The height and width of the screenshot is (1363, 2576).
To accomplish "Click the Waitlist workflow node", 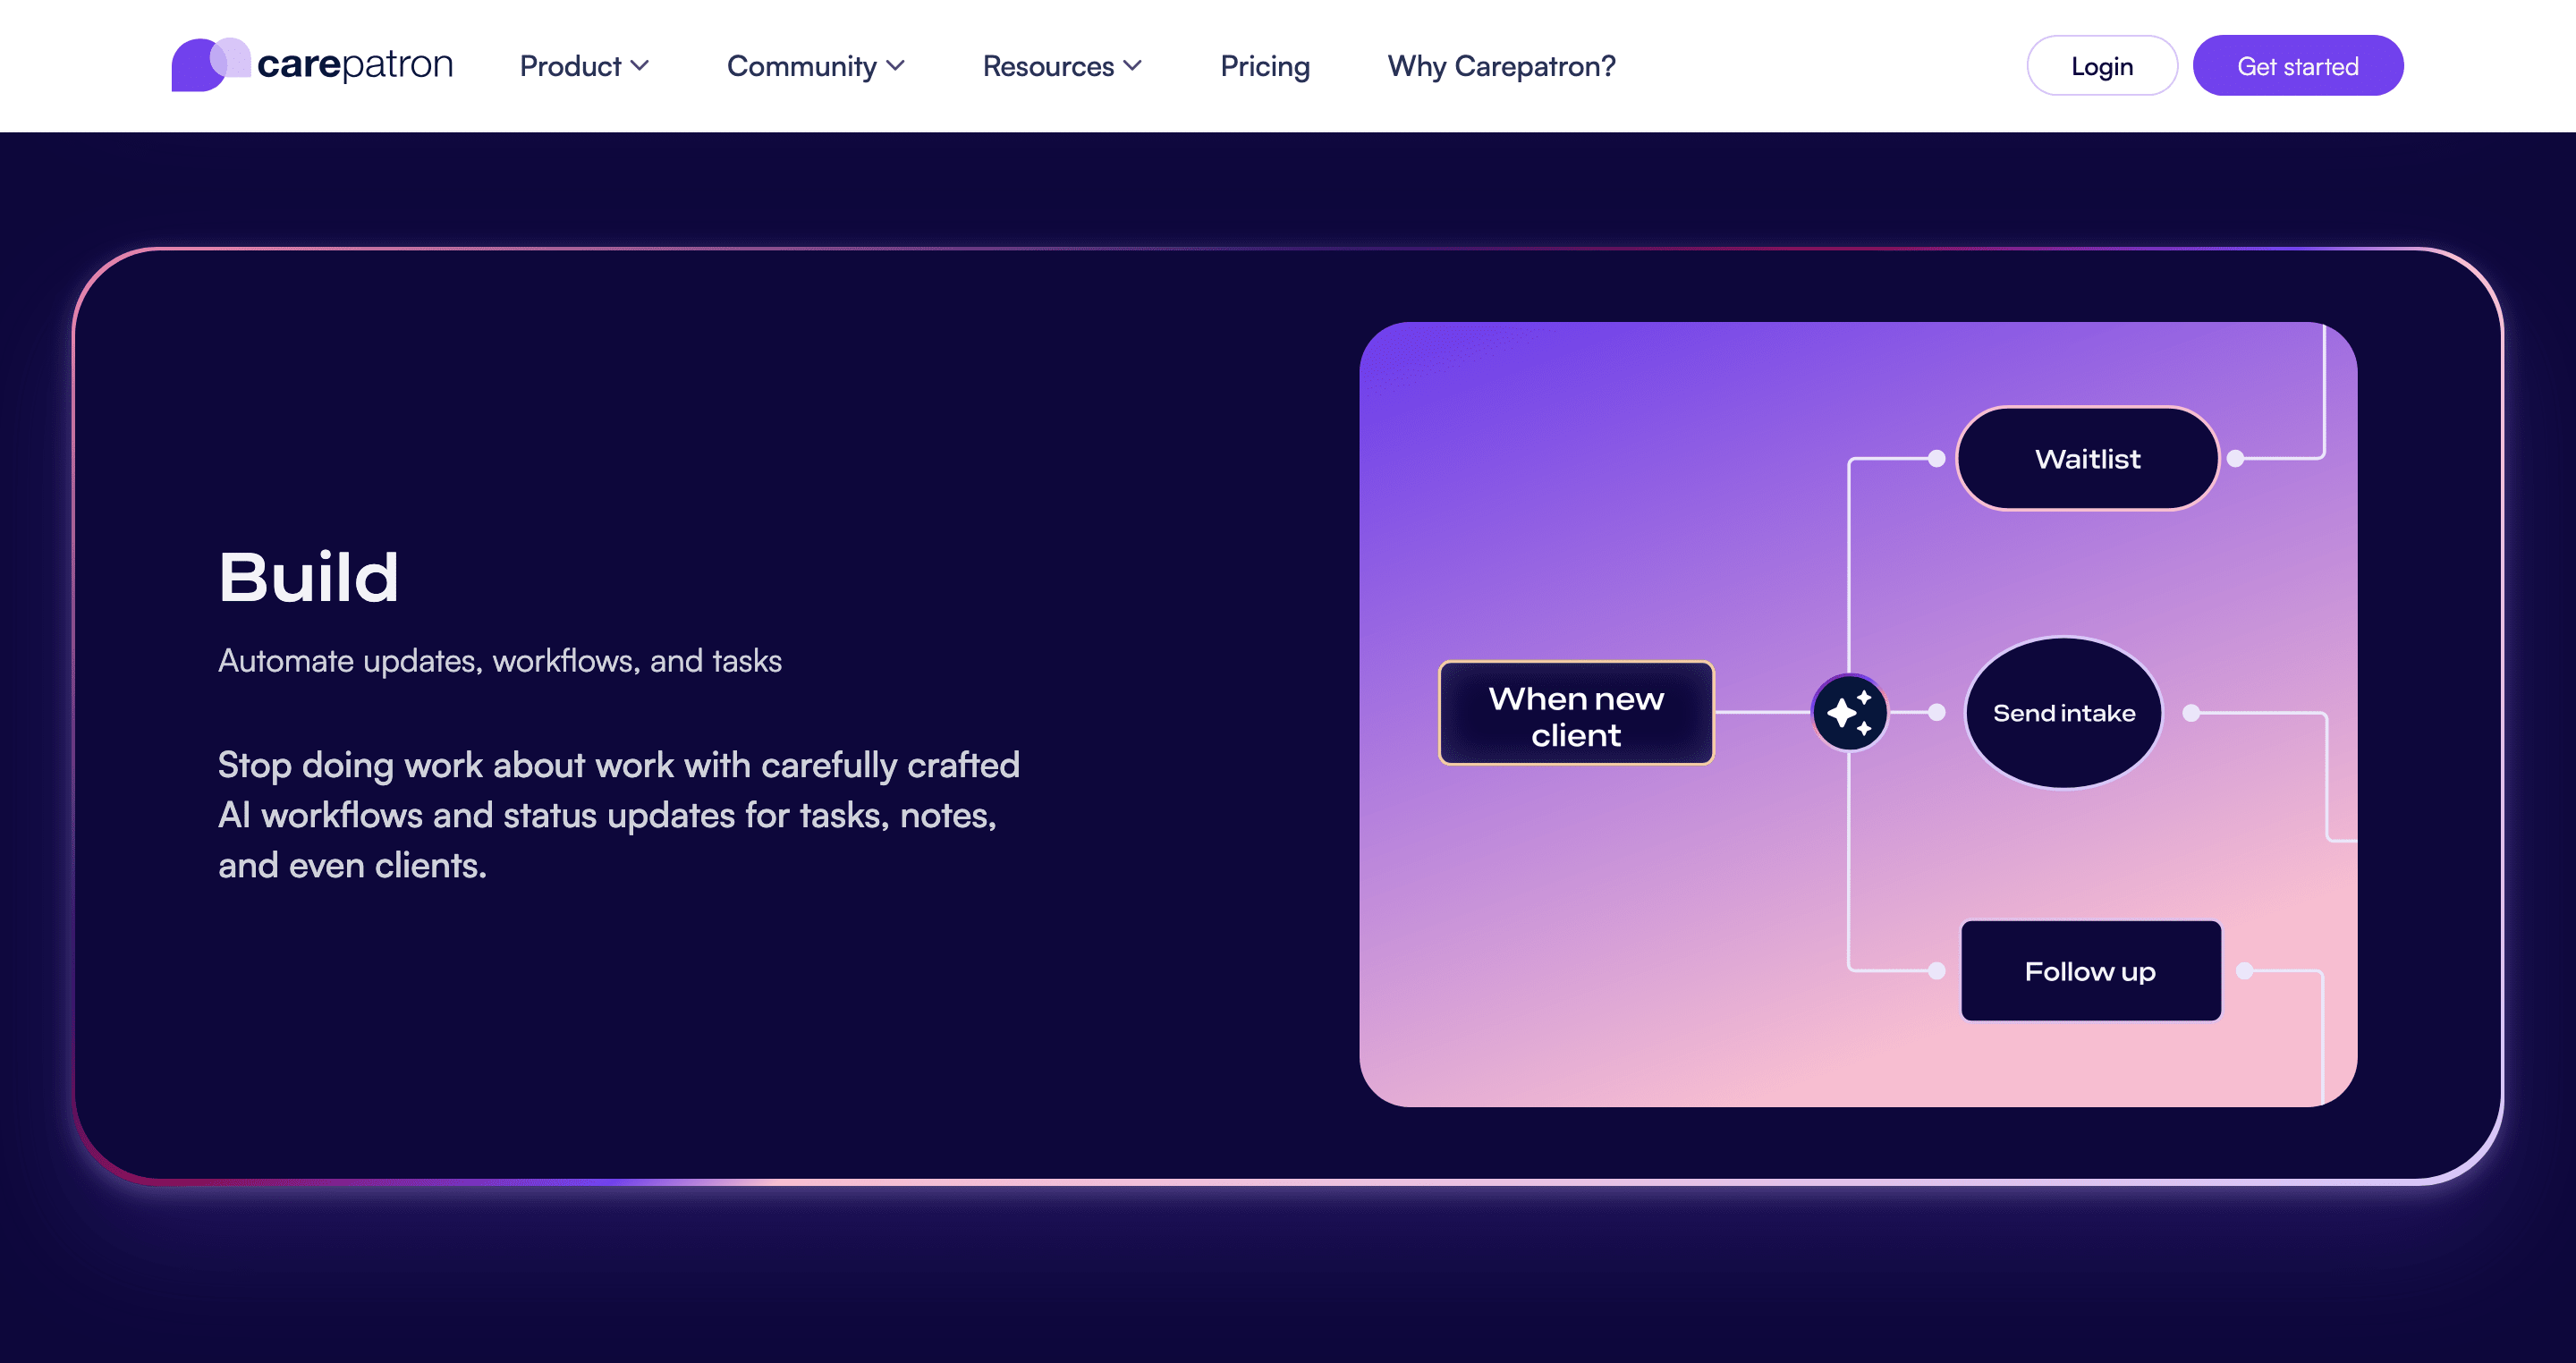I will pyautogui.click(x=2087, y=459).
